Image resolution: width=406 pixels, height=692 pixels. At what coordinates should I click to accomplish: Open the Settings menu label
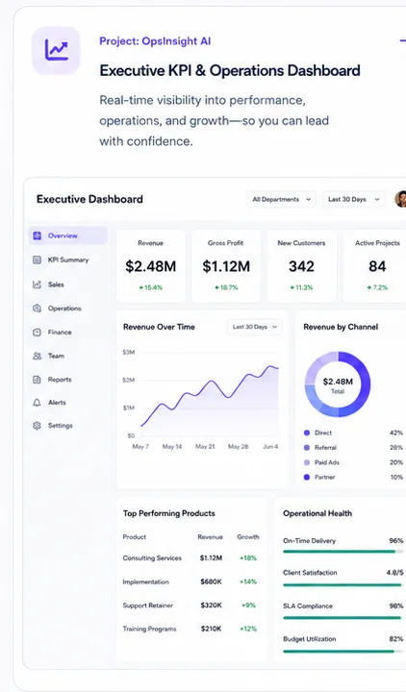point(60,426)
